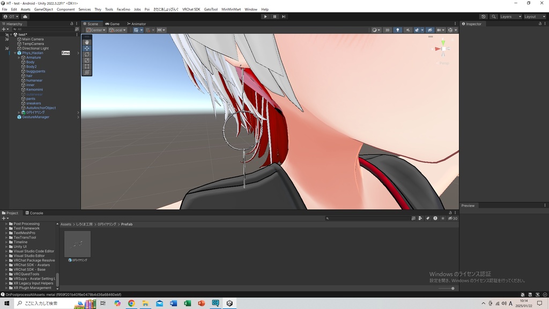Open Scene camera settings dropdown
The height and width of the screenshot is (309, 549).
pyautogui.click(x=441, y=30)
